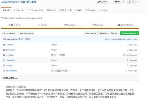Open the 0 releases page

coord(98,25)
